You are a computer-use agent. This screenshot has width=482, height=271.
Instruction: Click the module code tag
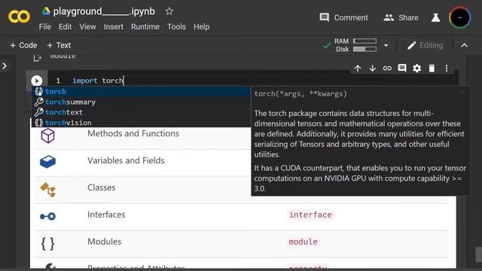[x=303, y=242]
